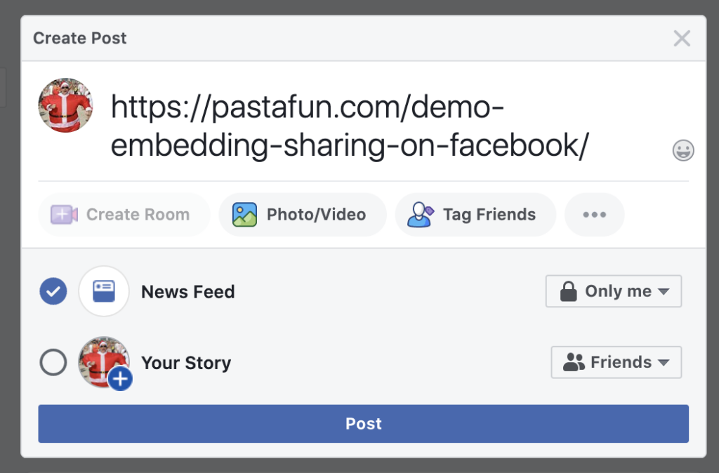Click the Tag Friends person icon
The height and width of the screenshot is (473, 719).
pyautogui.click(x=420, y=215)
